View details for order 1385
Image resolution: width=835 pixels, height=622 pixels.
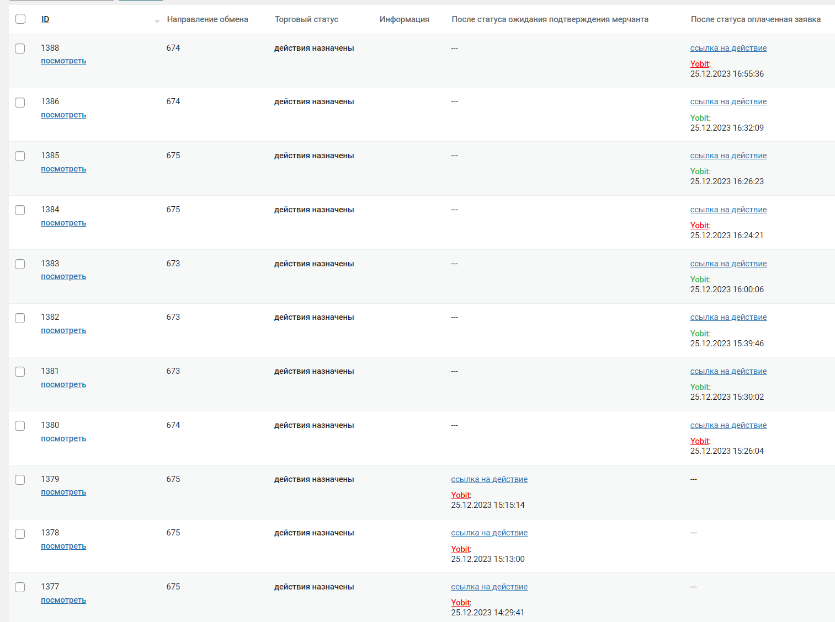[x=63, y=169]
